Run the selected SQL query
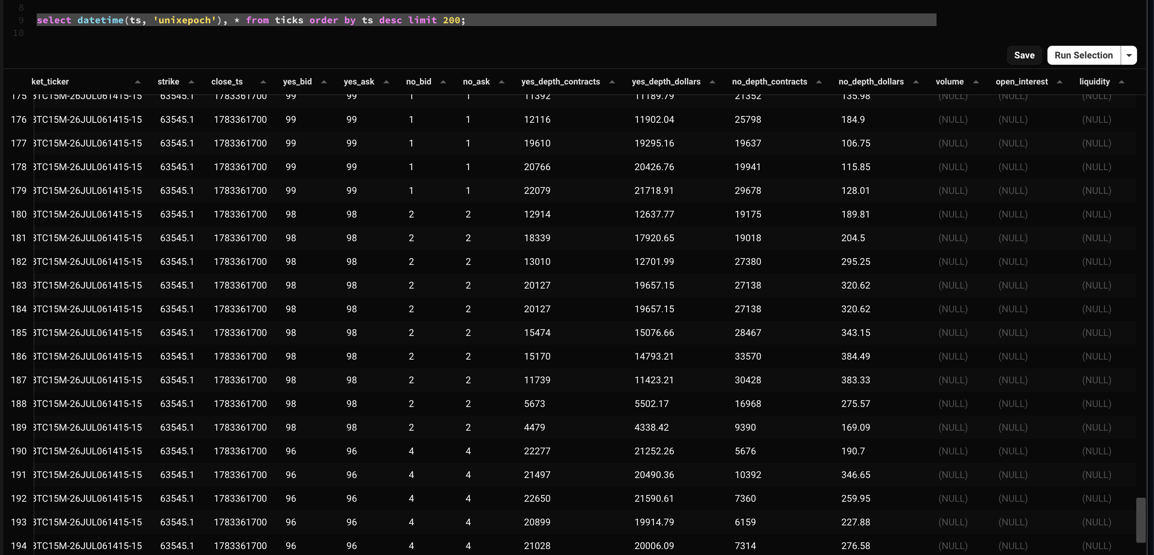1154x555 pixels. pos(1083,55)
